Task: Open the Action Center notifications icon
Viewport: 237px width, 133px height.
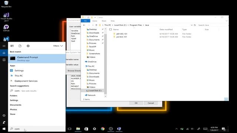Action: click(224, 129)
